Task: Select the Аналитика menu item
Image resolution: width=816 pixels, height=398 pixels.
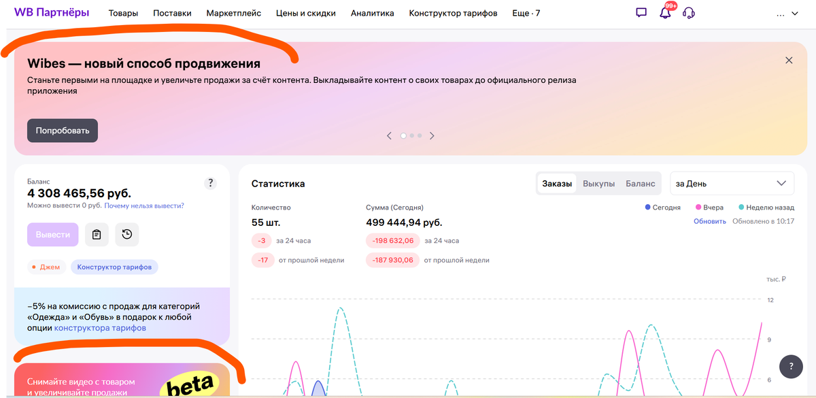Action: point(373,12)
